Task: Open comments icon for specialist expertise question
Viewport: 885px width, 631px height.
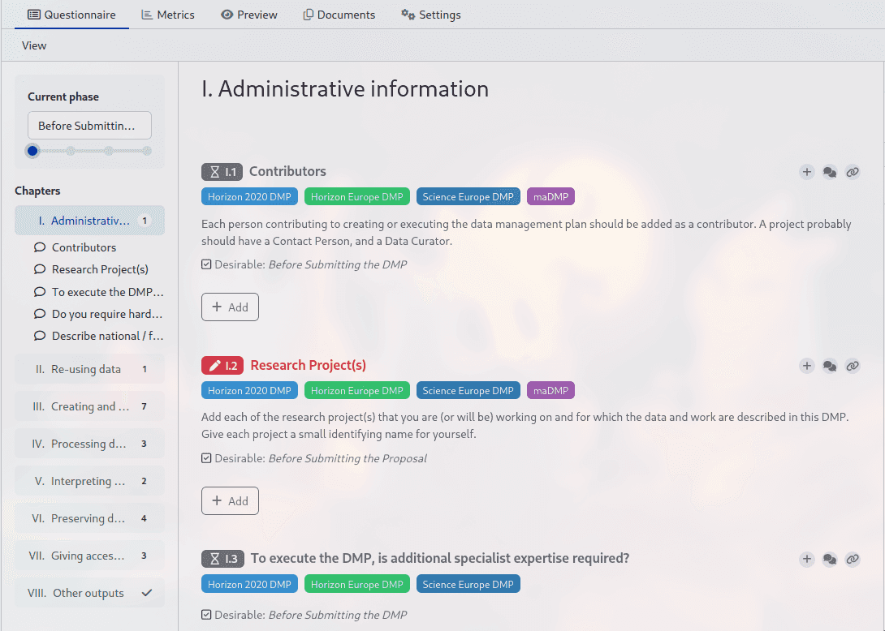Action: (830, 560)
